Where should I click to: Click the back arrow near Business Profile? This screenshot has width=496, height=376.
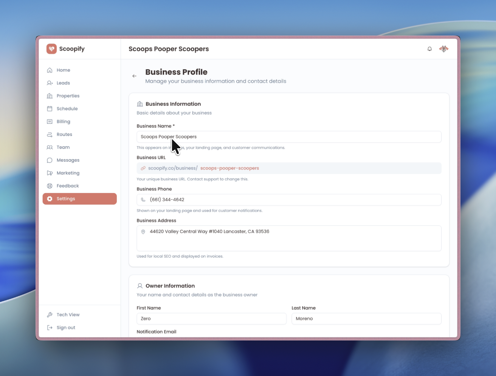tap(134, 76)
